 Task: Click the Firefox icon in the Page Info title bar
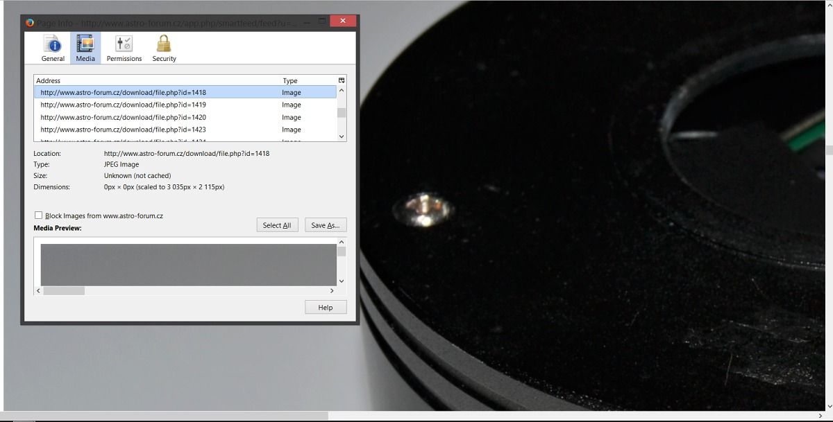coord(29,22)
